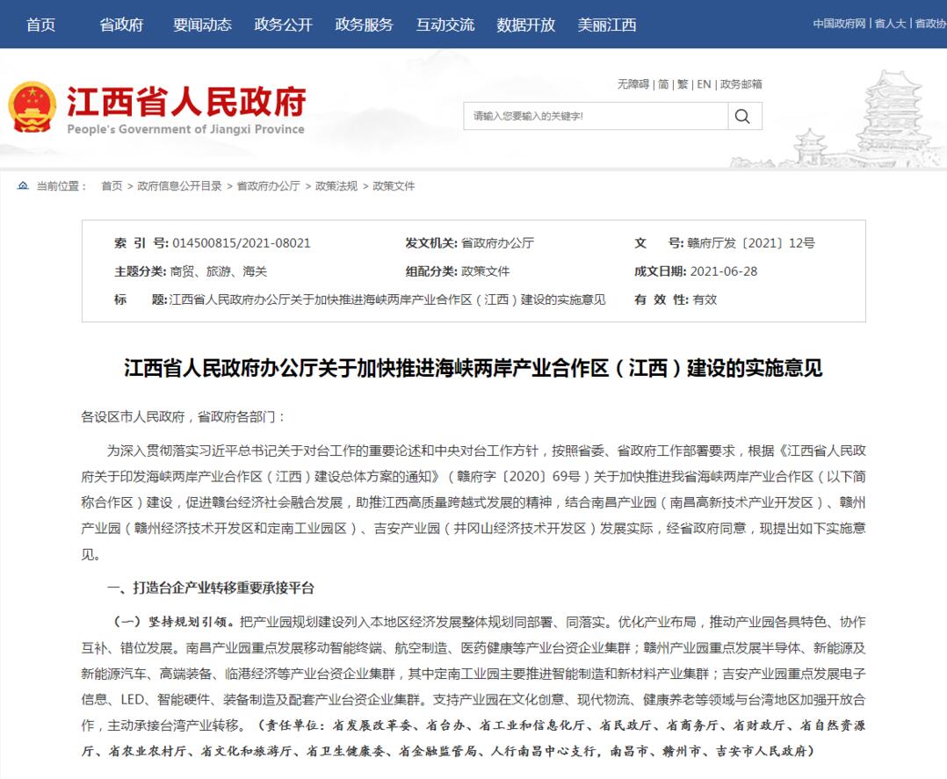Click the 政策法规 breadcrumb link

coord(336,186)
